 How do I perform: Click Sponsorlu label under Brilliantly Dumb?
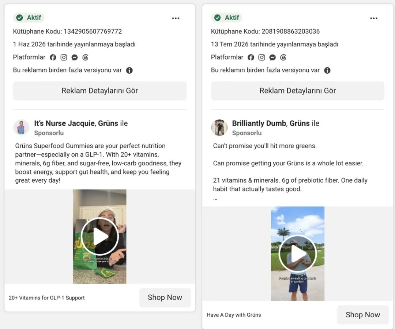[247, 133]
